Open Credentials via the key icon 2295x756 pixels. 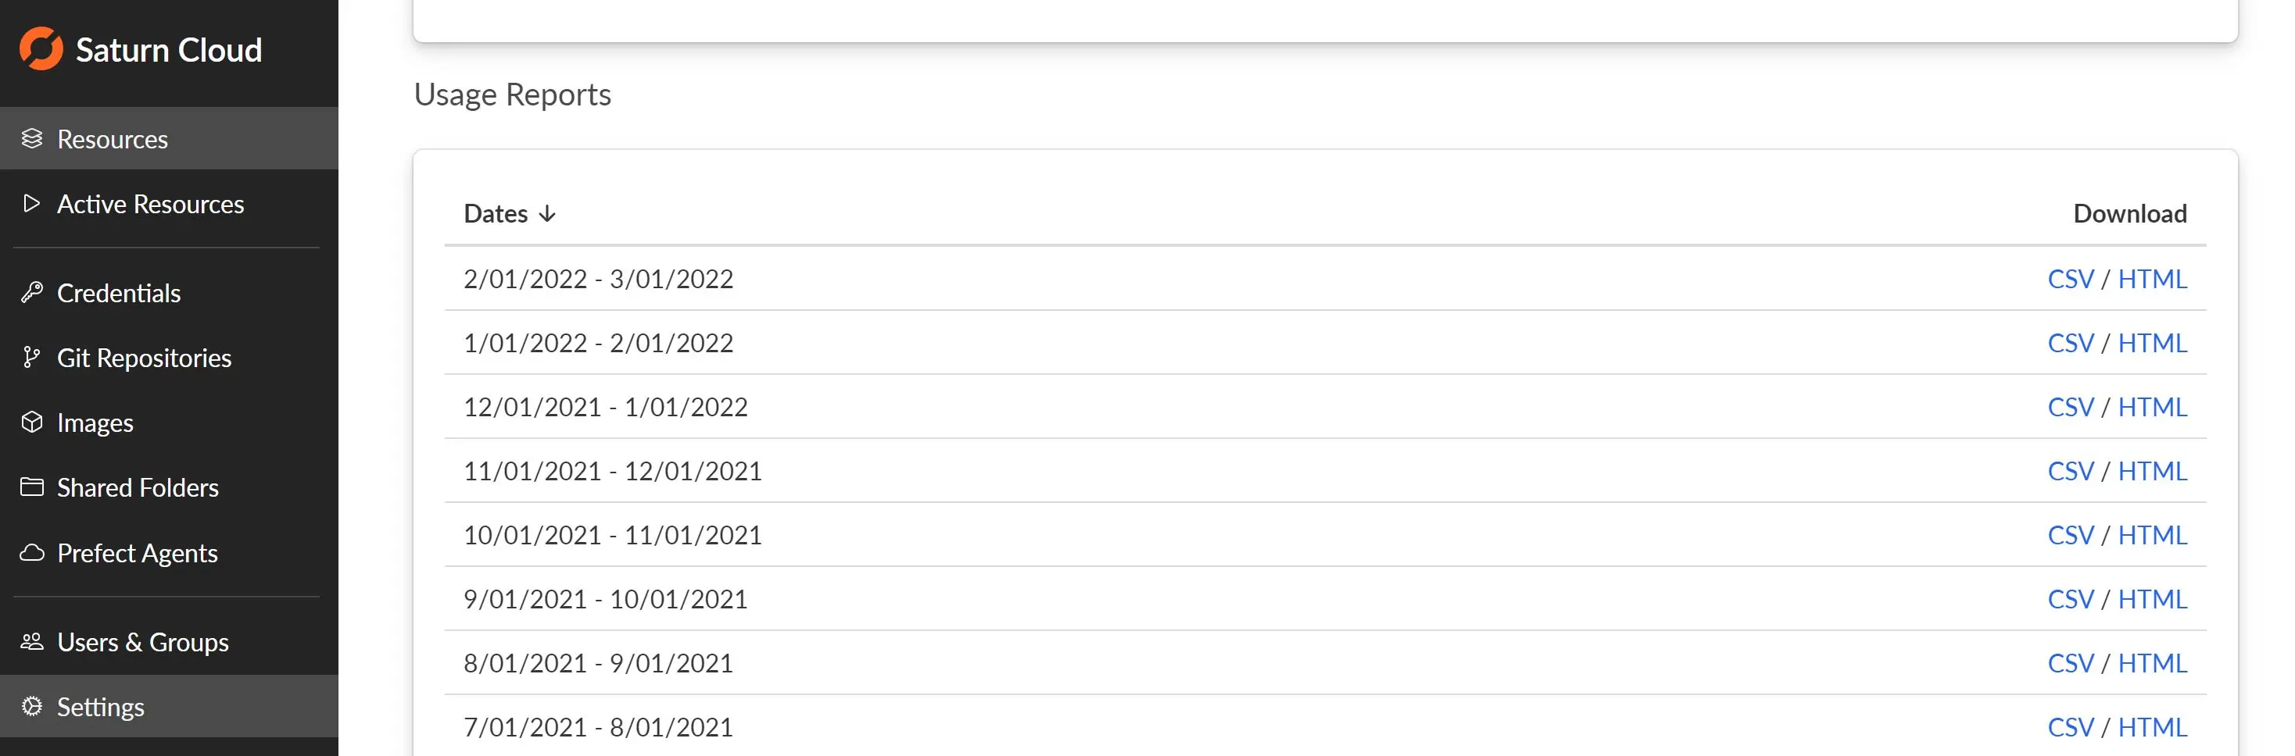(x=33, y=293)
